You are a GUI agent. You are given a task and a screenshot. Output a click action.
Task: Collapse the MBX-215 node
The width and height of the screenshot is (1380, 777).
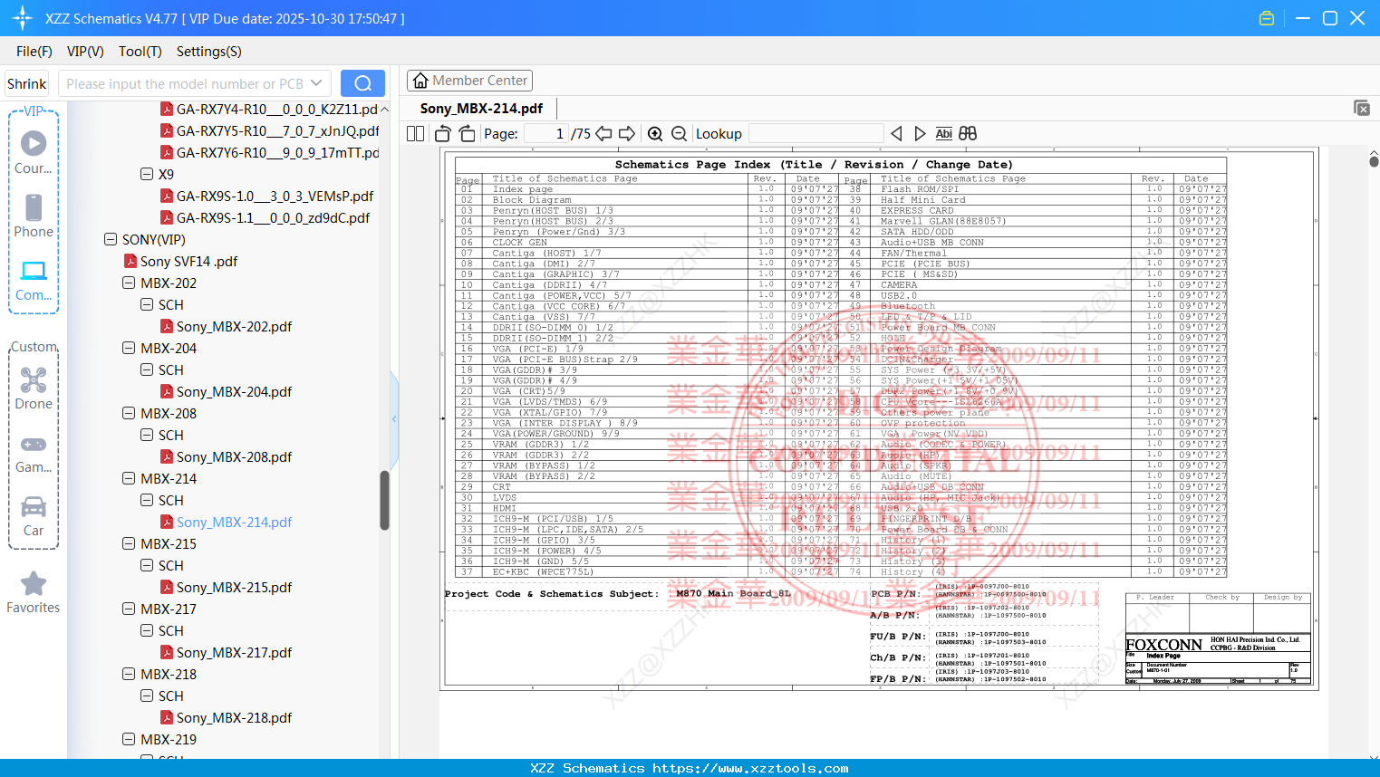click(129, 543)
